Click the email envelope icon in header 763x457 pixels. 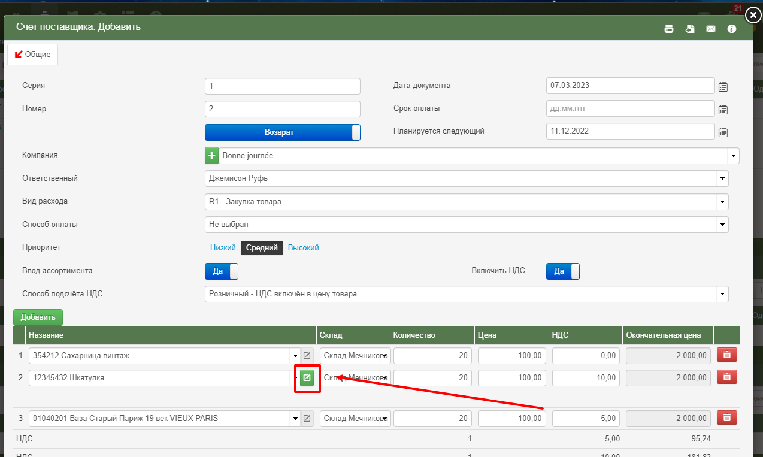pyautogui.click(x=711, y=29)
